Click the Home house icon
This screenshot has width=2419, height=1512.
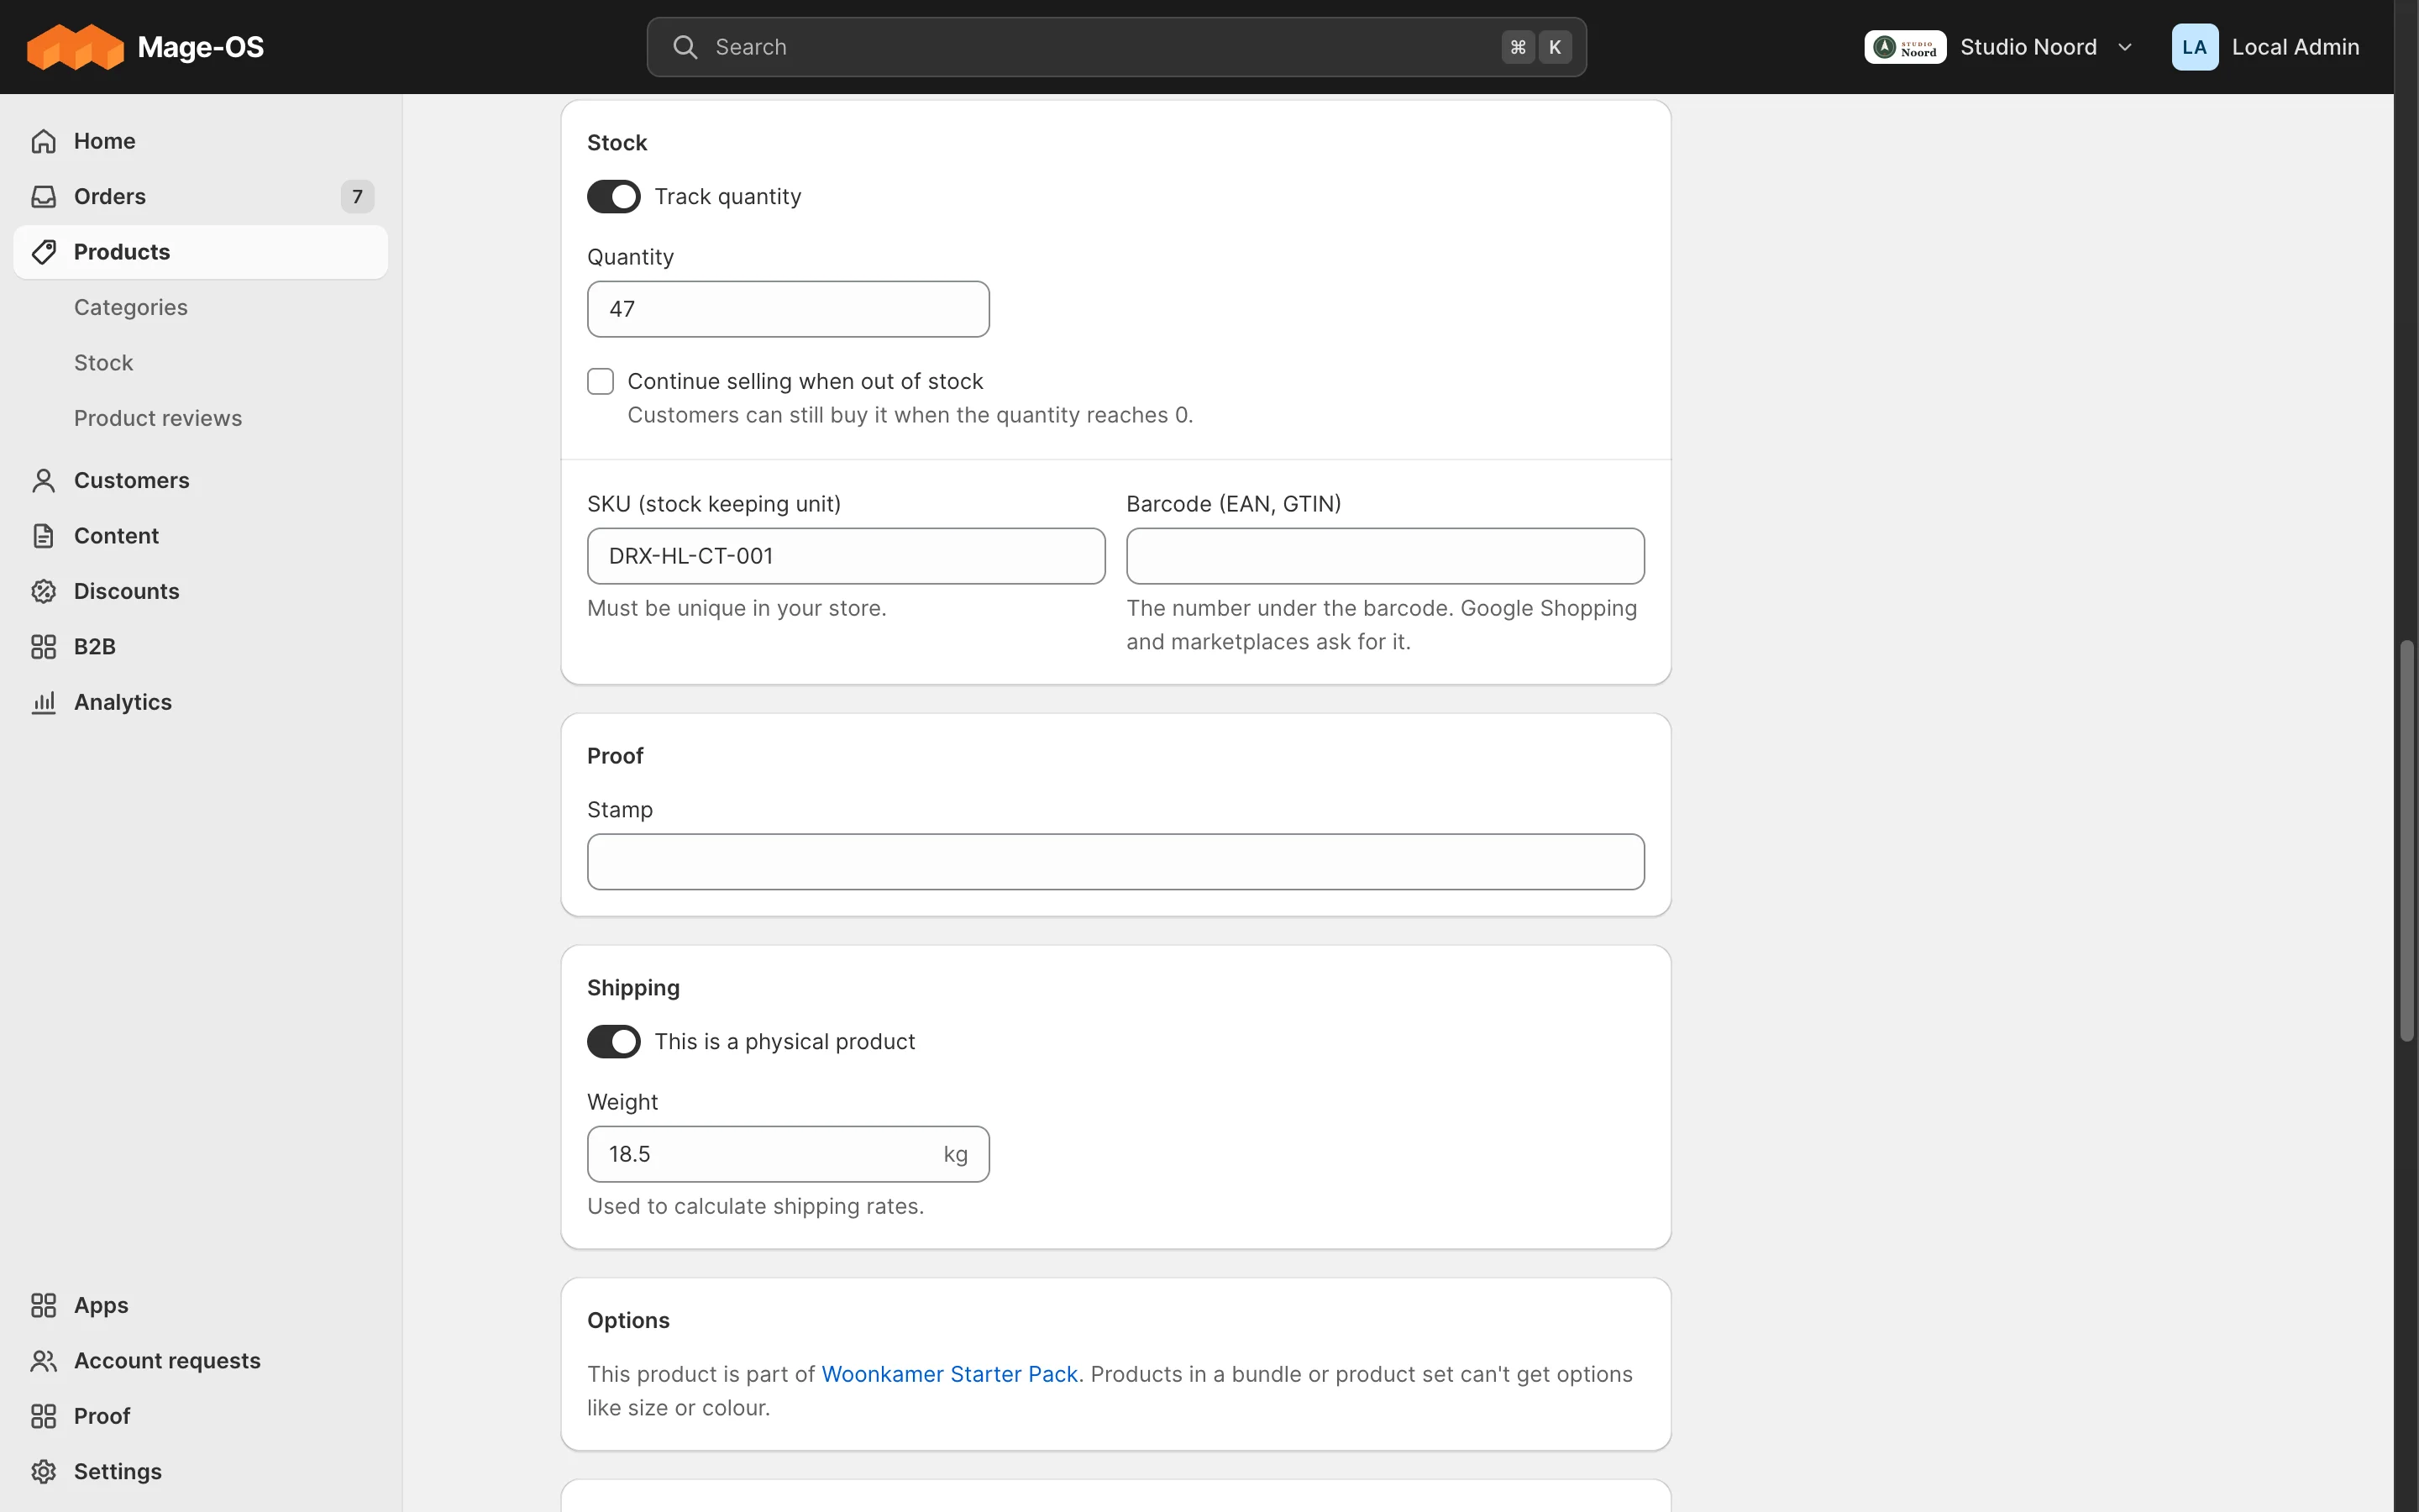pyautogui.click(x=43, y=141)
